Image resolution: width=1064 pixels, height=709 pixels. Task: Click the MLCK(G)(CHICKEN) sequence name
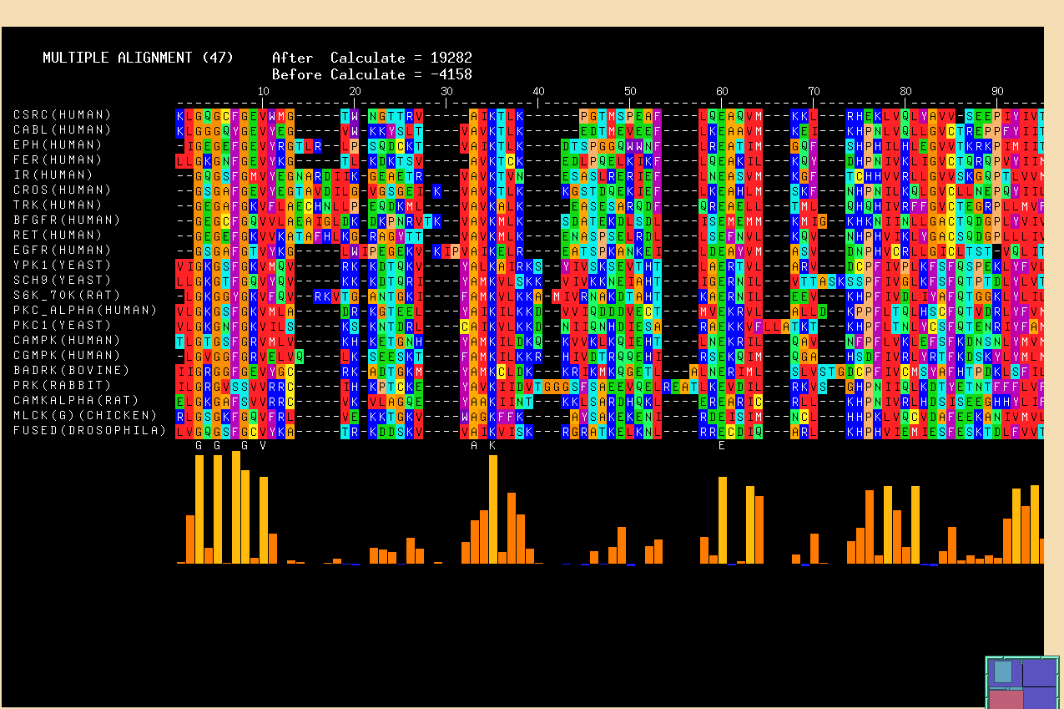(x=85, y=415)
